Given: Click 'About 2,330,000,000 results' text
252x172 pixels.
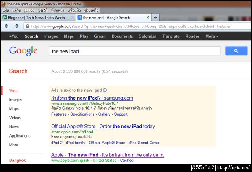Looking at the screenshot, I should tap(76, 71).
